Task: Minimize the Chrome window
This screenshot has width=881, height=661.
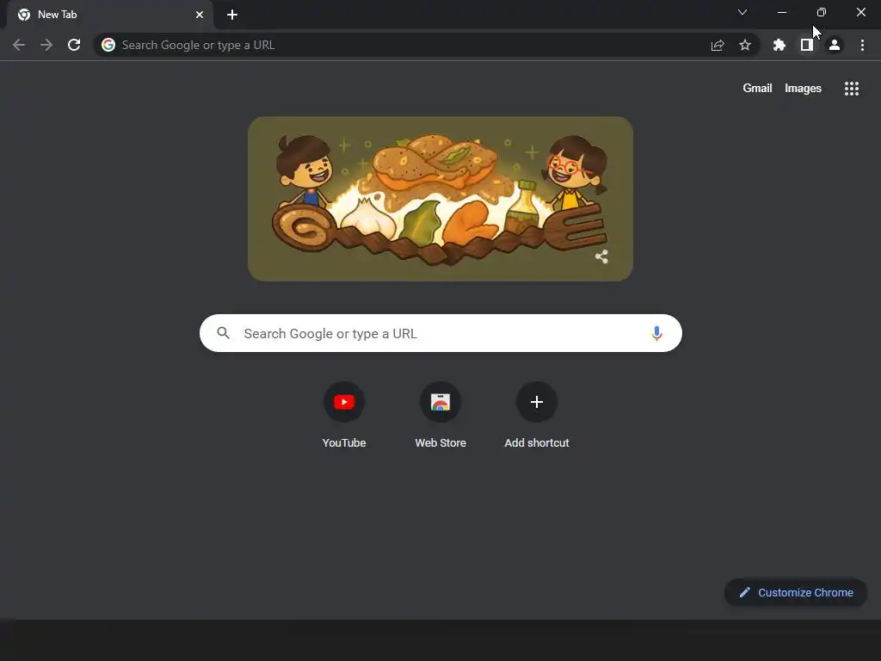Action: pos(782,12)
